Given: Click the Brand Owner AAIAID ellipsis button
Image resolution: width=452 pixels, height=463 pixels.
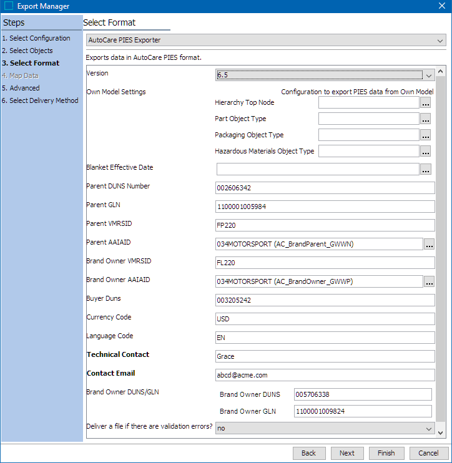Looking at the screenshot, I should coord(429,282).
